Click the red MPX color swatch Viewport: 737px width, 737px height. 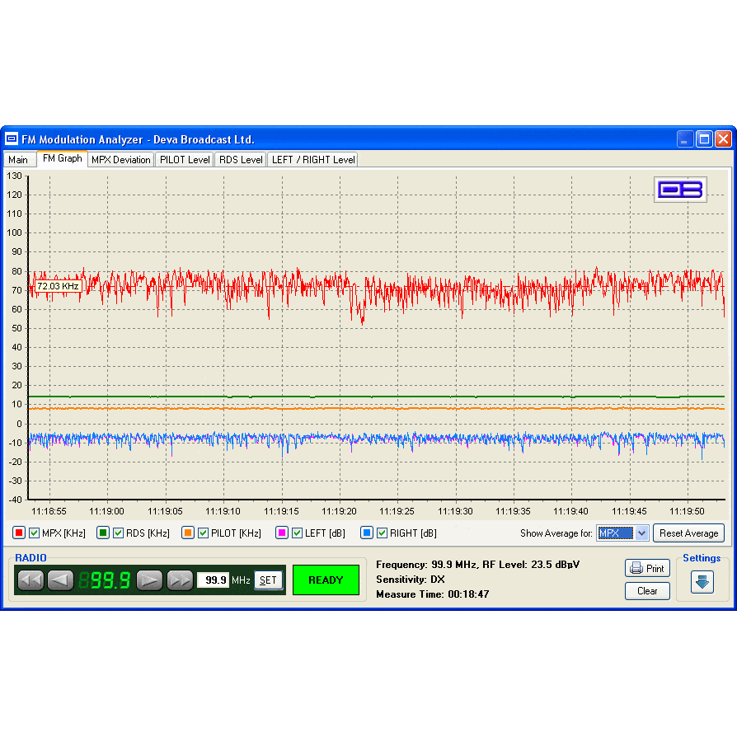click(x=19, y=533)
